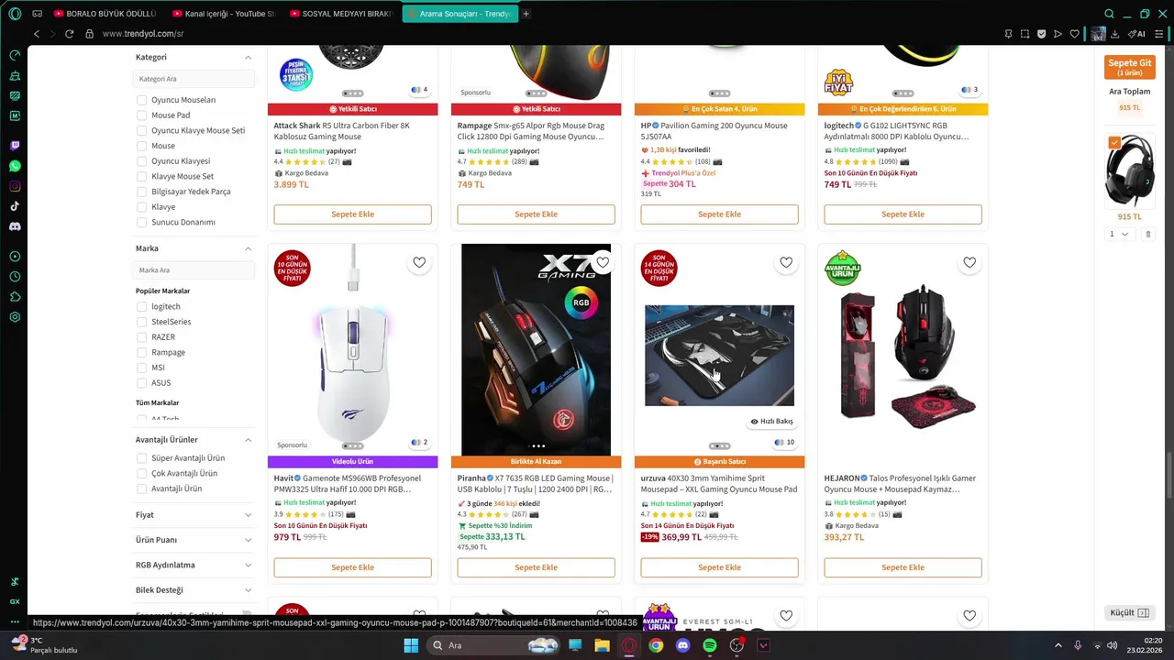
Task: Reload the Trendyol page
Action: (x=69, y=34)
